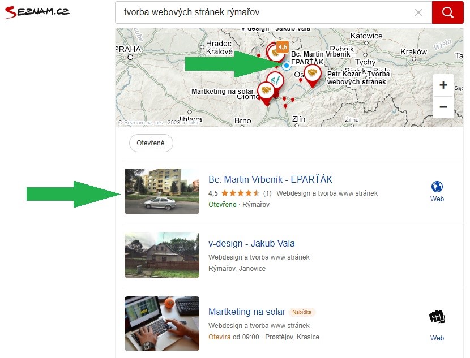Click "Prostějov, Krasice" location text
The image size is (470, 358).
pos(292,337)
